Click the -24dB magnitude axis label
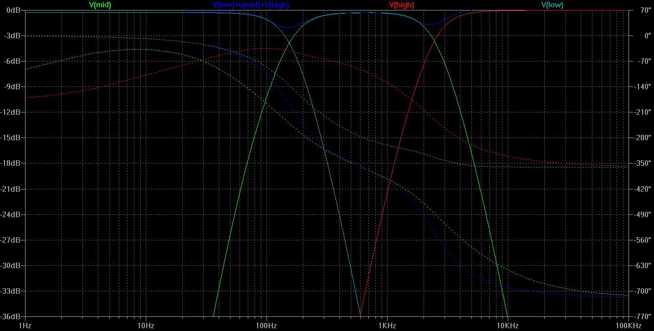Viewport: 654px width, 331px height. tap(11, 214)
